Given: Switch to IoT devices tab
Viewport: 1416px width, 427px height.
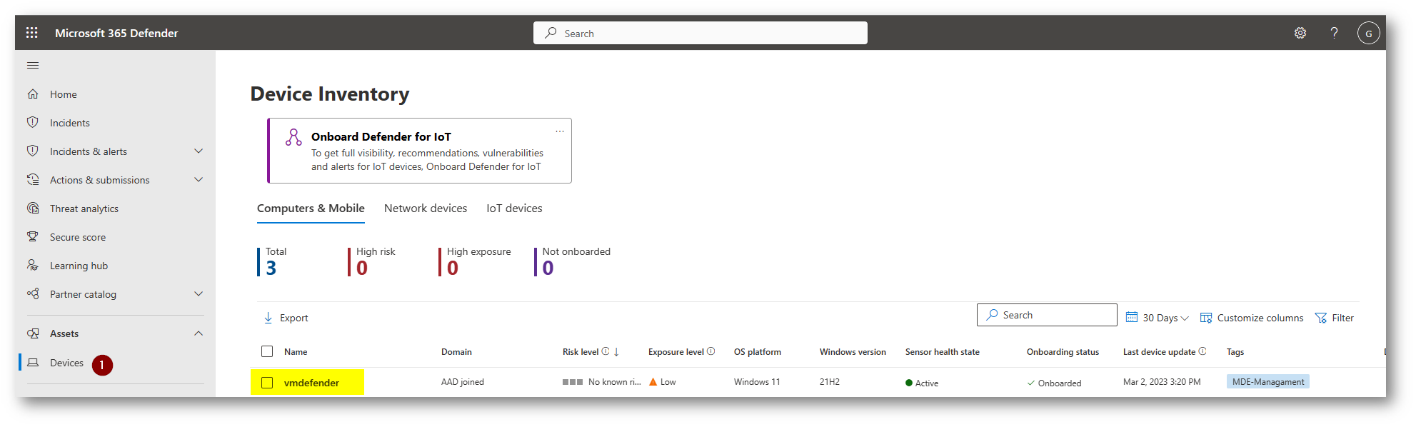Looking at the screenshot, I should pyautogui.click(x=514, y=209).
